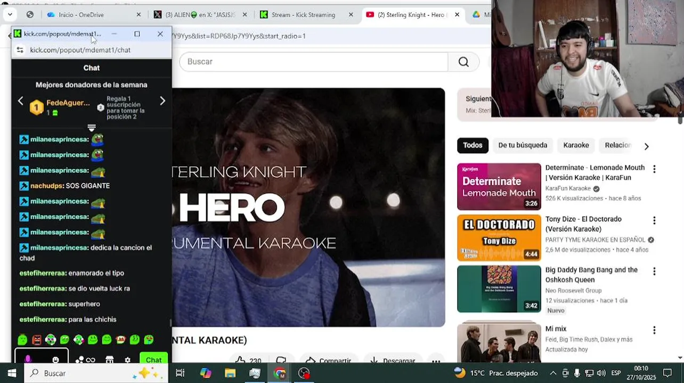Open Determinate Lemonade Mouth karaoke thumbnail
The image size is (684, 383).
[x=499, y=187]
